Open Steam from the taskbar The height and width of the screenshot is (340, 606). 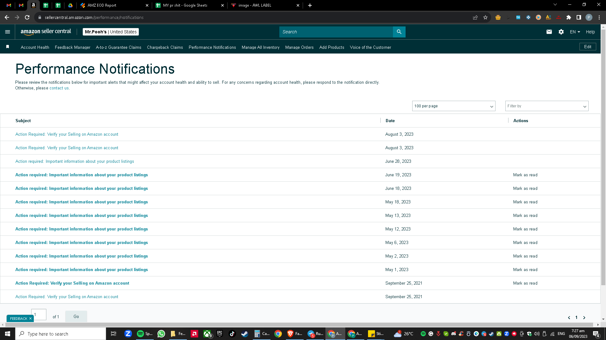click(245, 334)
